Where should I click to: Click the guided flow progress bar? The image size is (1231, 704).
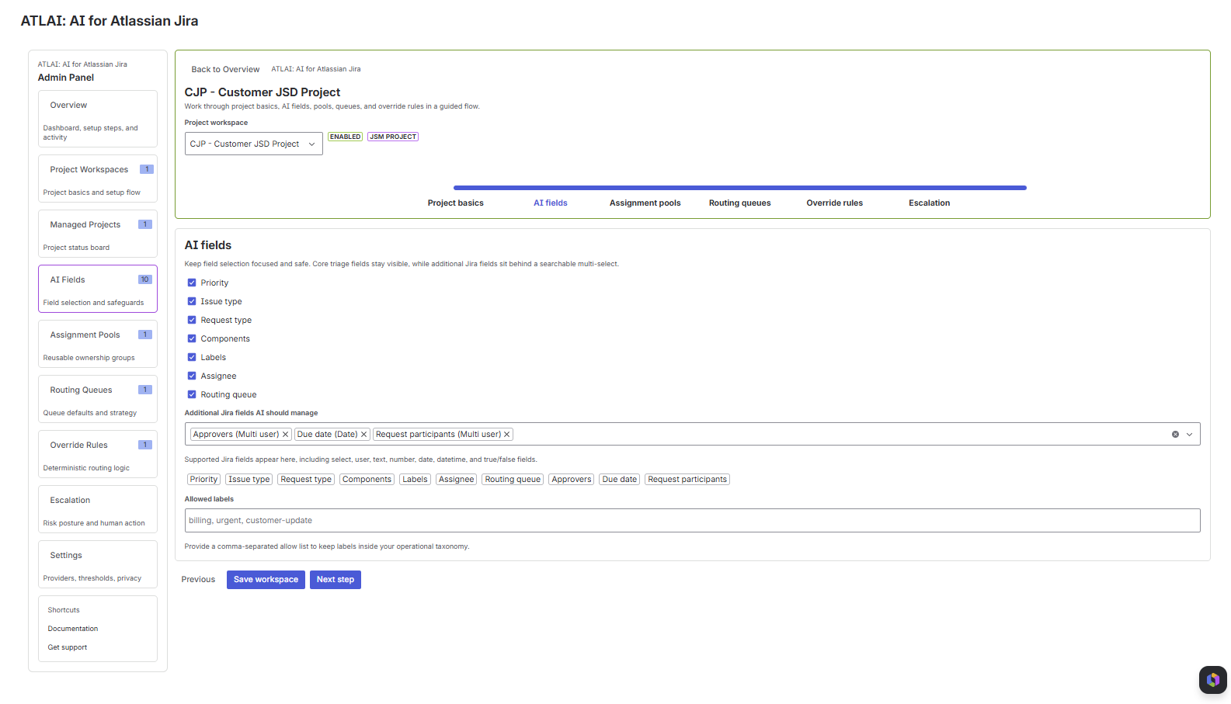[739, 188]
